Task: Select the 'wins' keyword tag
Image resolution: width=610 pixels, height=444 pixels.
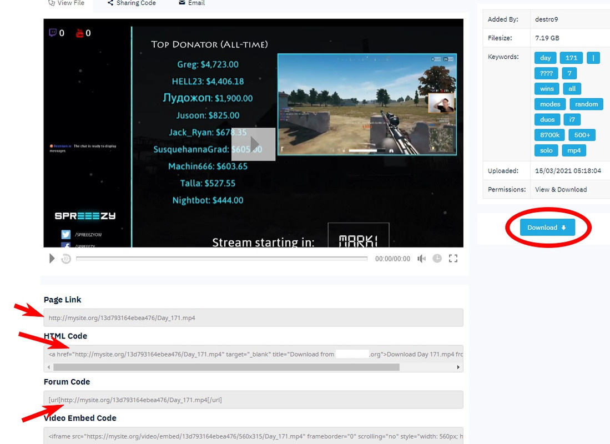Action: click(547, 89)
